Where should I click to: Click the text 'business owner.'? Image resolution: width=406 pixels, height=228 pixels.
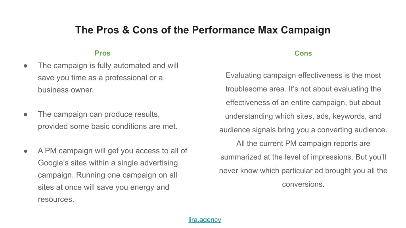[66, 90]
